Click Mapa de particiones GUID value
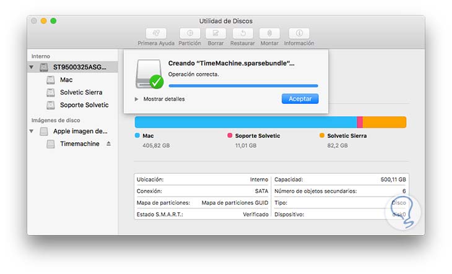 pyautogui.click(x=235, y=203)
